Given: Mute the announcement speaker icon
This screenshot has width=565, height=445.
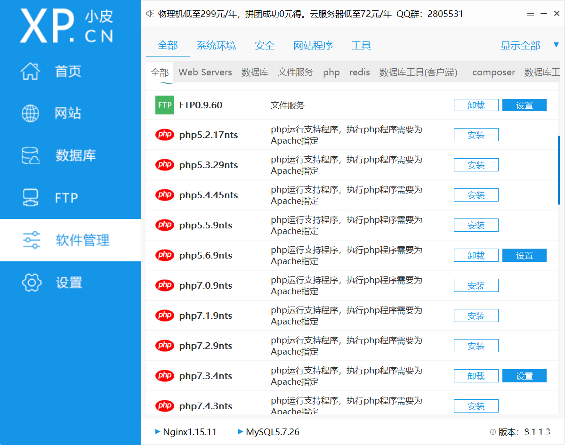Looking at the screenshot, I should [150, 14].
